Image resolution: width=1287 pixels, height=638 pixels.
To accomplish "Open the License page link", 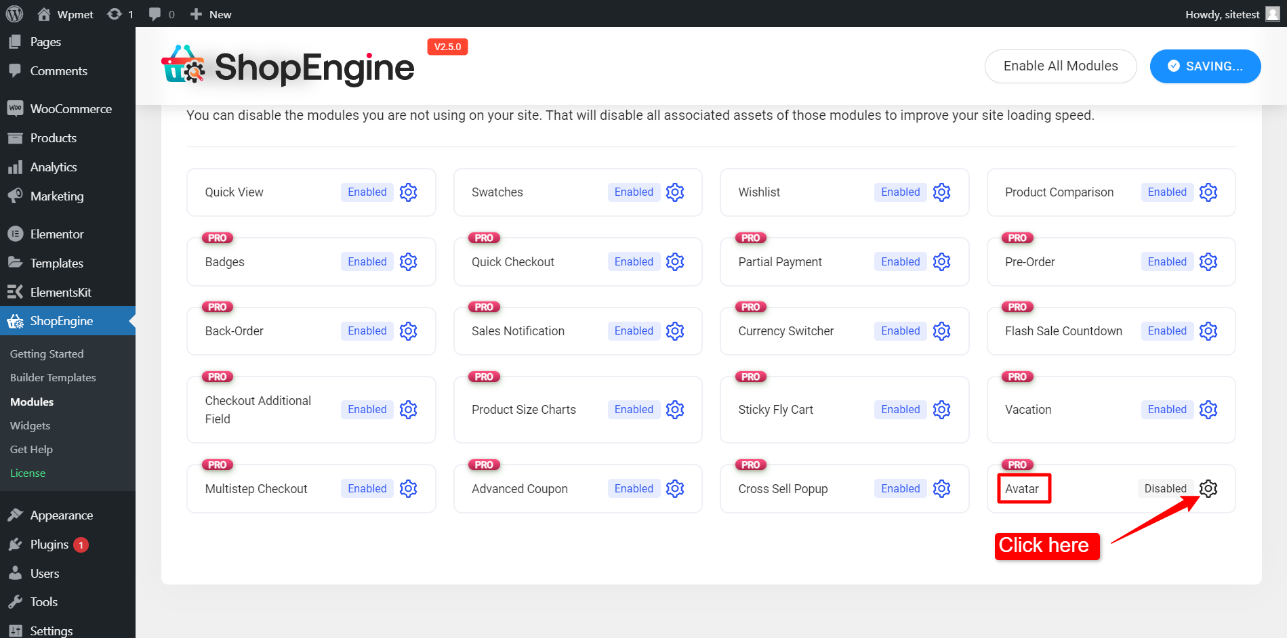I will point(28,473).
